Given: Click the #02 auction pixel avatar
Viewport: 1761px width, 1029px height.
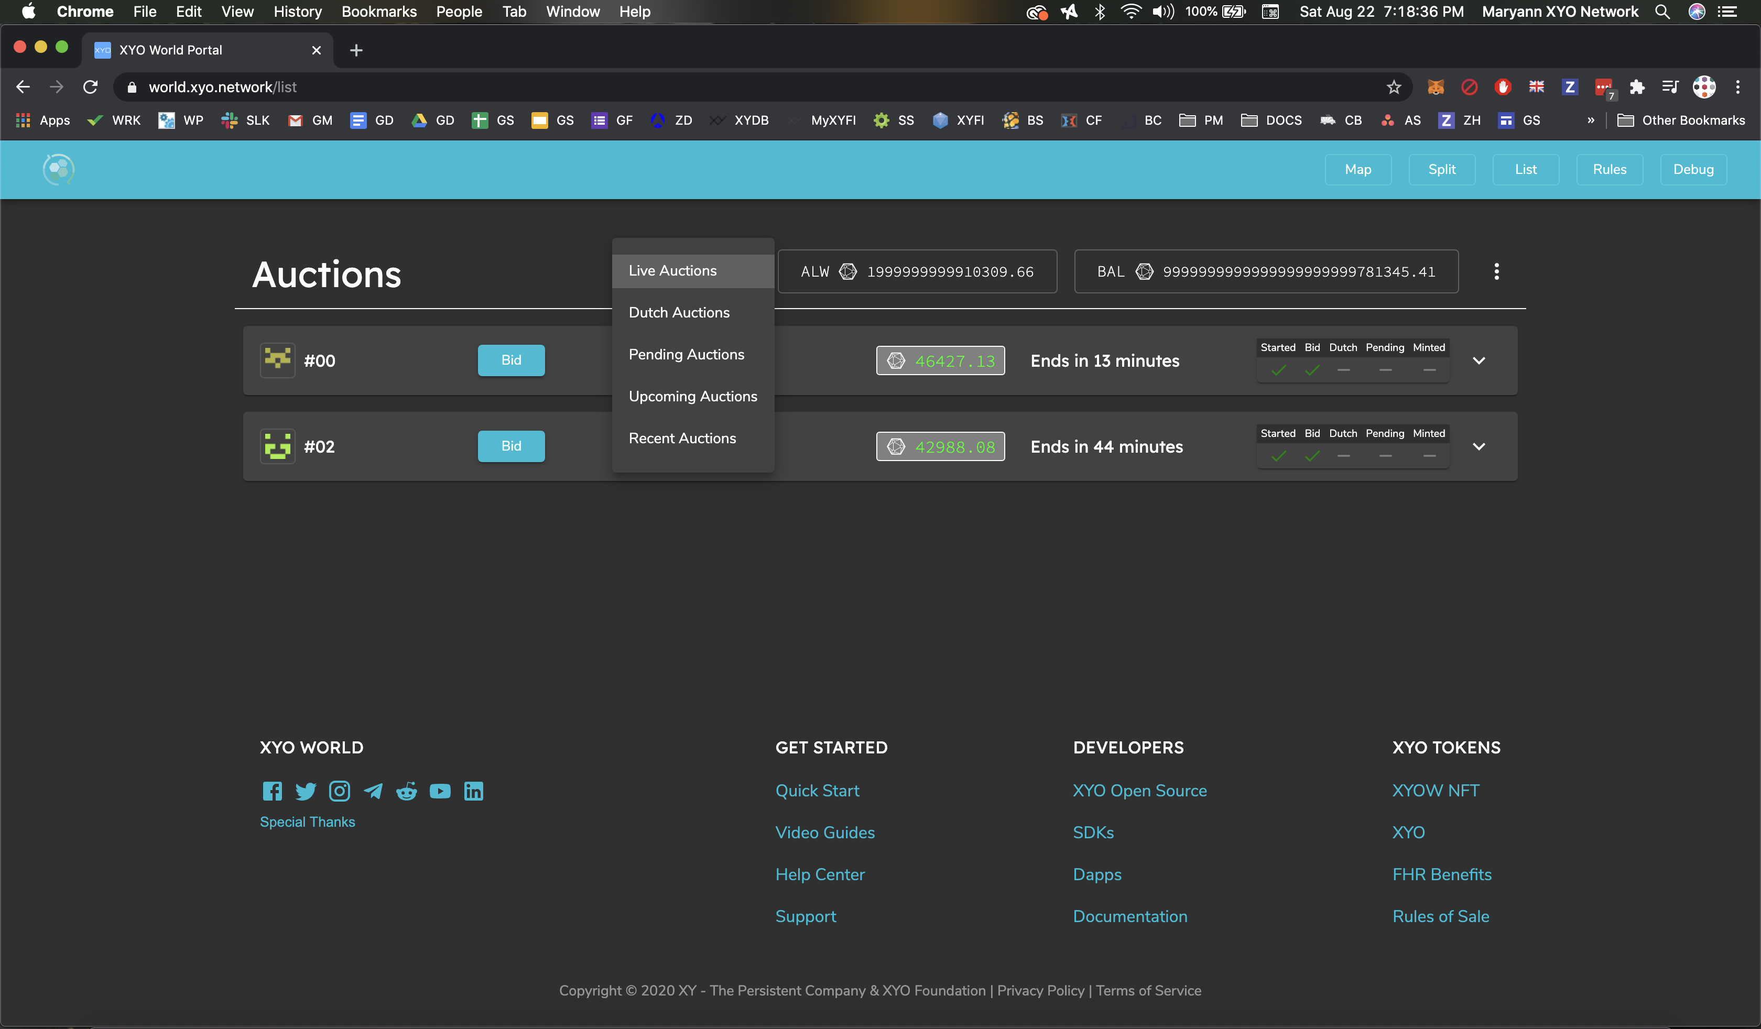Looking at the screenshot, I should pyautogui.click(x=277, y=446).
